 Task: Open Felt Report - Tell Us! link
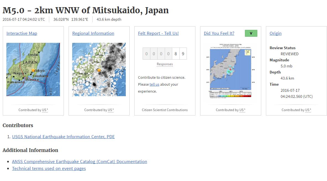(x=158, y=33)
